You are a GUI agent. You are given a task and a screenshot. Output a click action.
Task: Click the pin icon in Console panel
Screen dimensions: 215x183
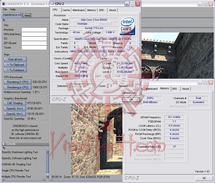4,148
